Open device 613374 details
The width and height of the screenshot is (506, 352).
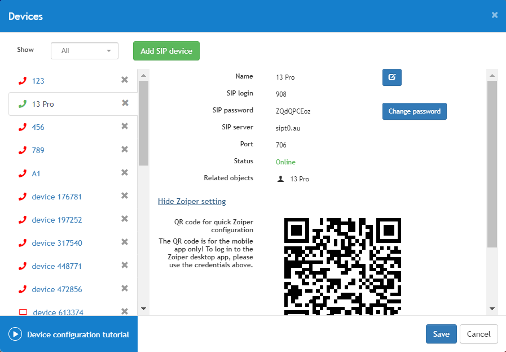[x=58, y=312]
